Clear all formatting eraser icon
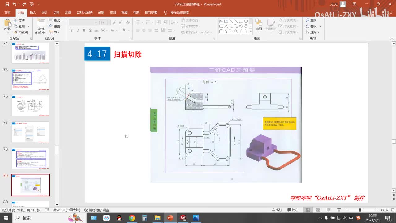396x223 pixels. coord(128,22)
